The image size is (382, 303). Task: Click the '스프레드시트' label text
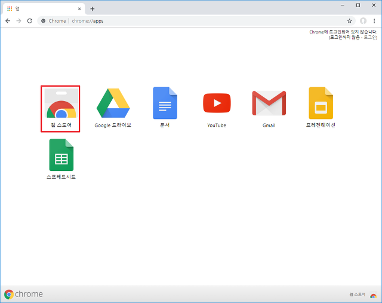[x=61, y=177]
